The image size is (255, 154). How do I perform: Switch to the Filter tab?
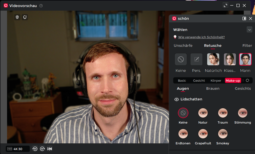247,46
